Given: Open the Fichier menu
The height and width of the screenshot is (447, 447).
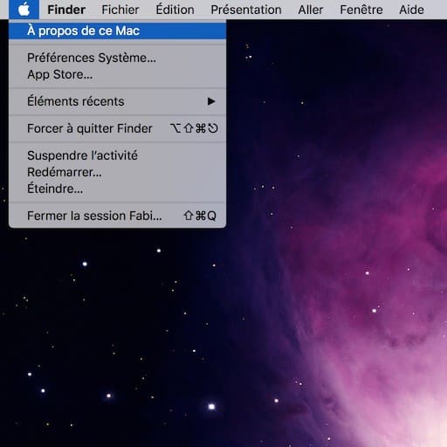Looking at the screenshot, I should point(120,10).
